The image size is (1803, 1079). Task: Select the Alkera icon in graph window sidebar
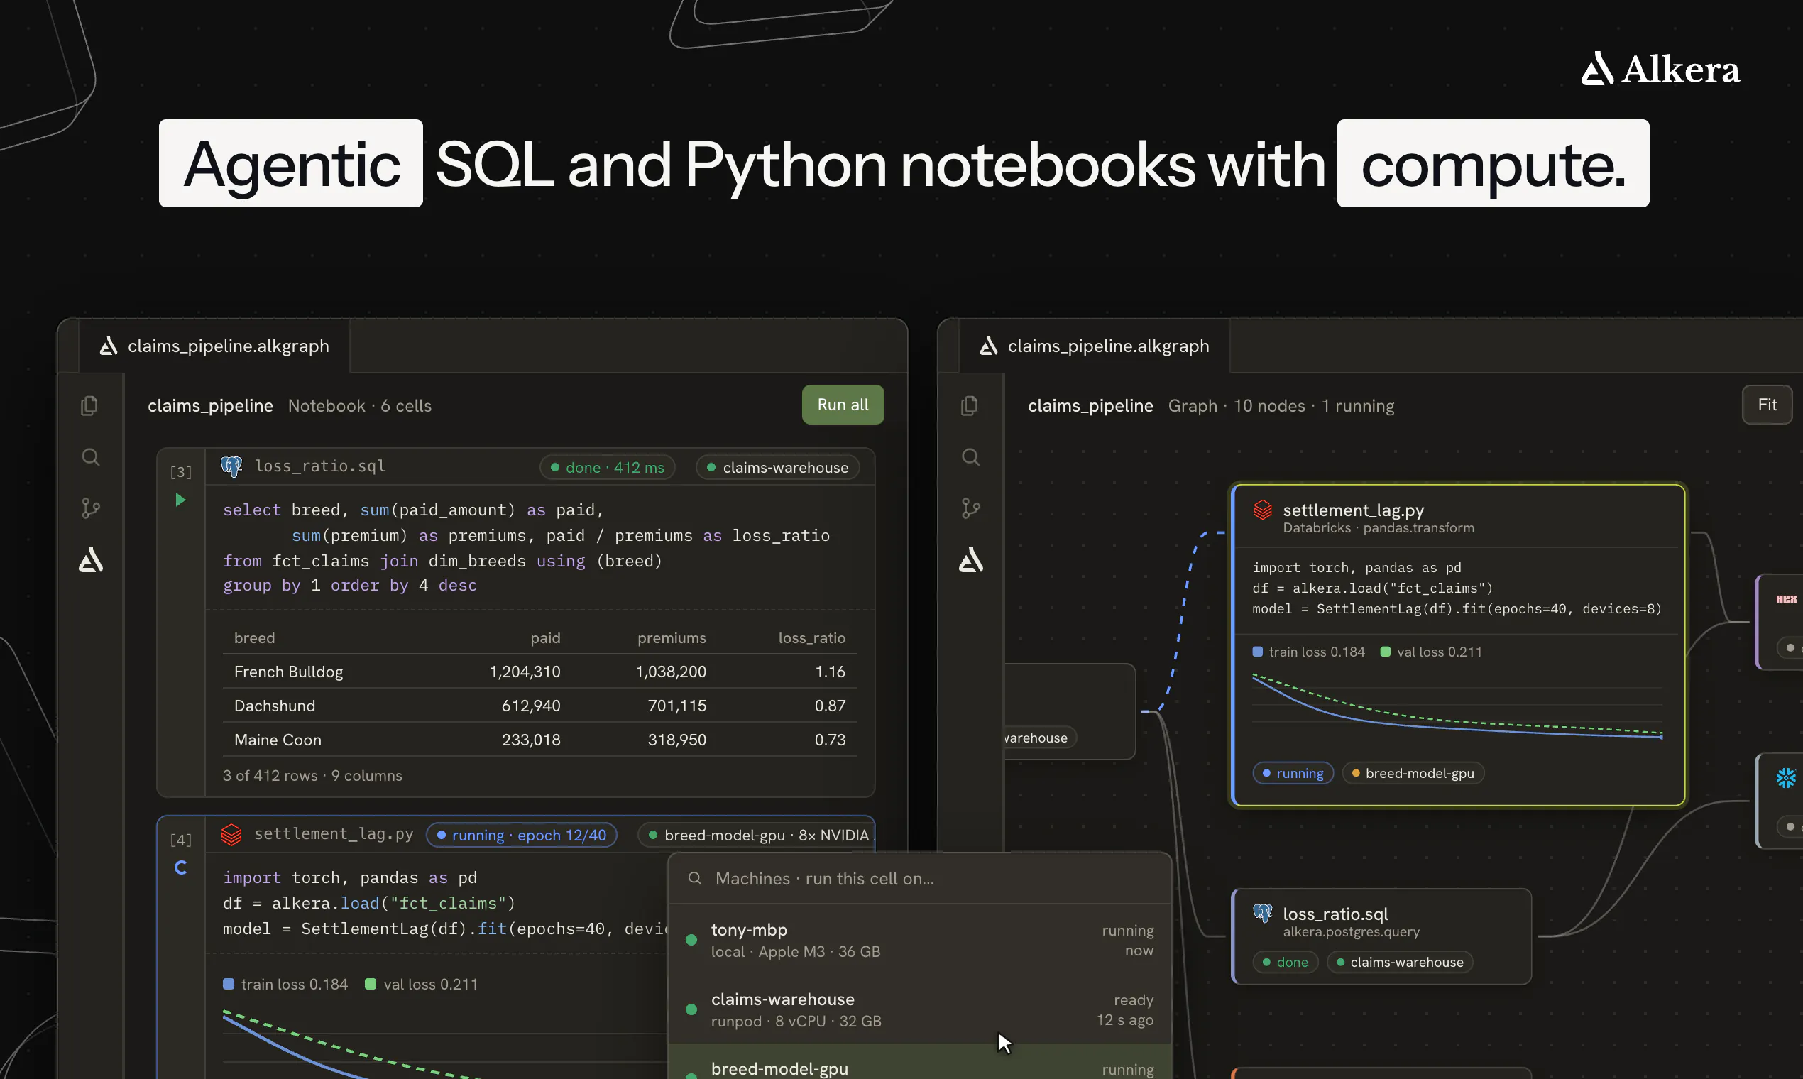point(971,560)
